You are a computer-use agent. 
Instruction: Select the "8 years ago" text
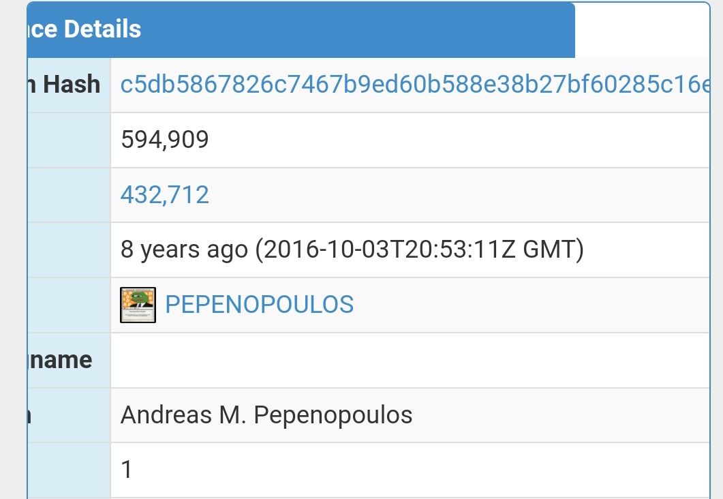click(184, 249)
